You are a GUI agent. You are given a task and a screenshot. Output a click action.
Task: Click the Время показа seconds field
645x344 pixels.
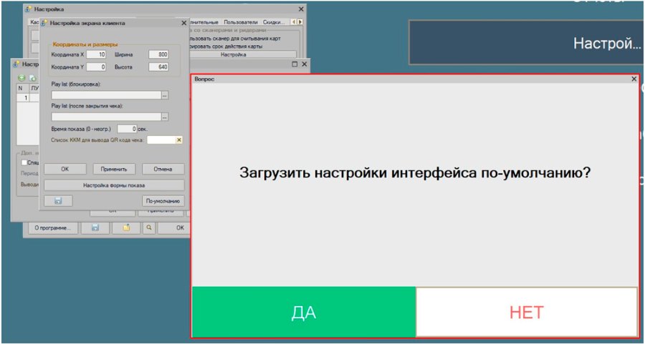pyautogui.click(x=127, y=129)
